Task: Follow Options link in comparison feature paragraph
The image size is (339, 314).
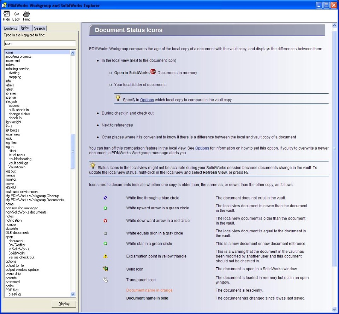Action: [x=202, y=148]
